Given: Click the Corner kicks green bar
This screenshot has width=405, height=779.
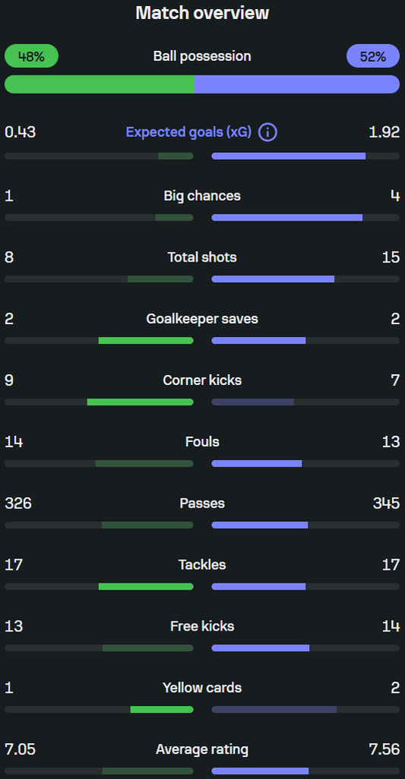Looking at the screenshot, I should (141, 402).
